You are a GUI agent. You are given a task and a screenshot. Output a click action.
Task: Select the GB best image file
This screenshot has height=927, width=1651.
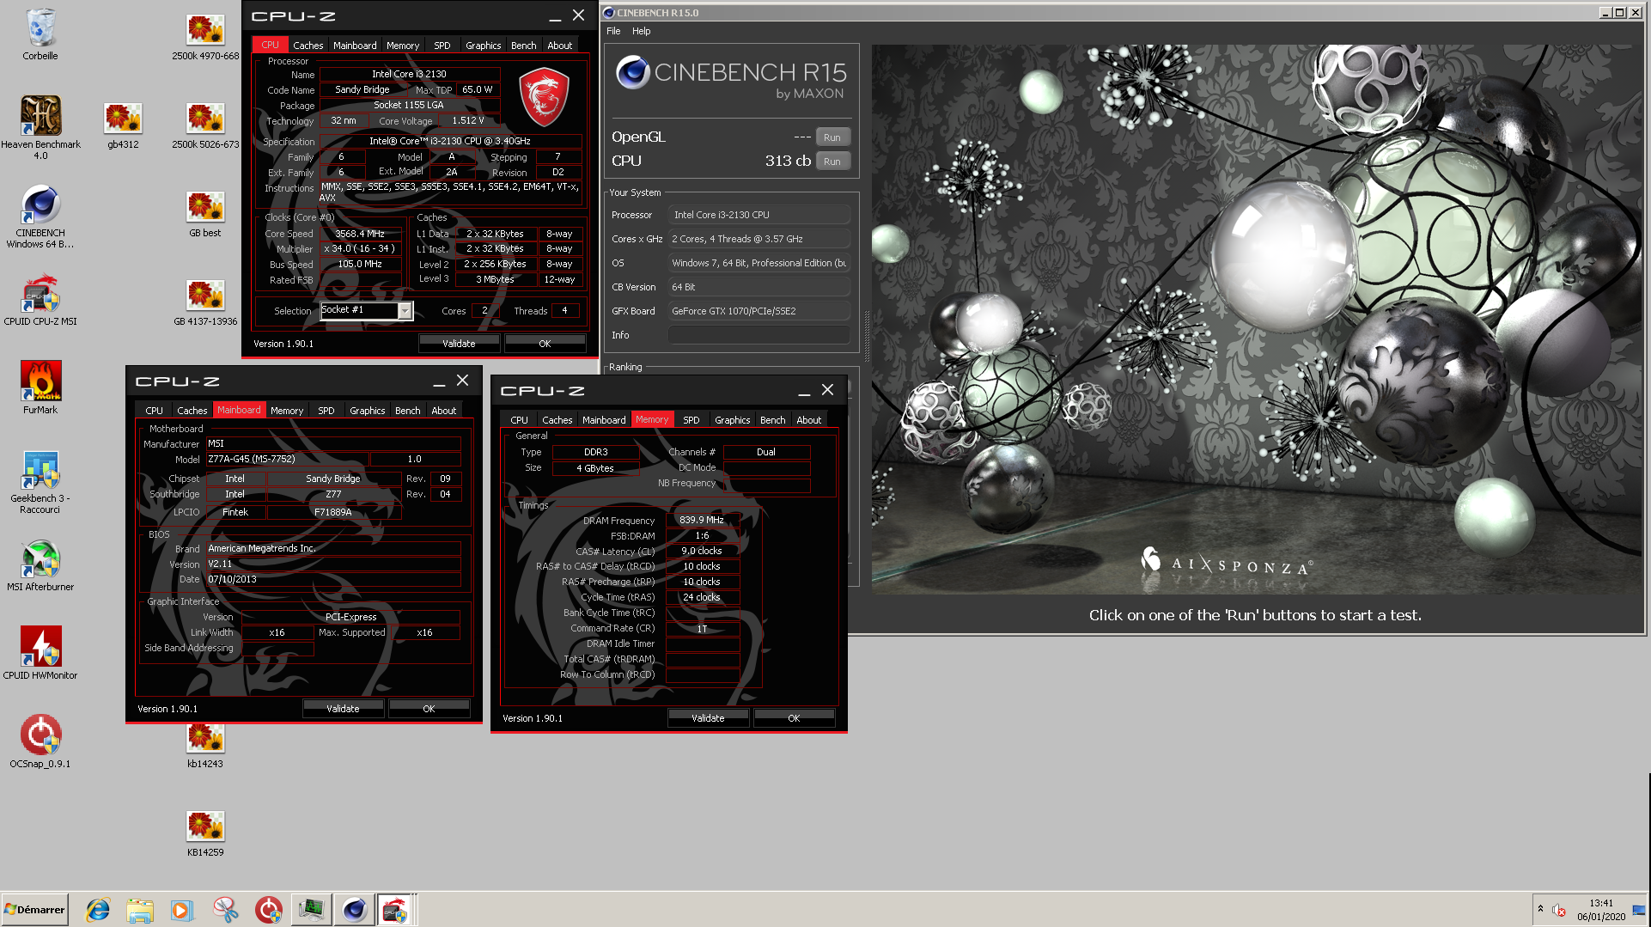(205, 215)
